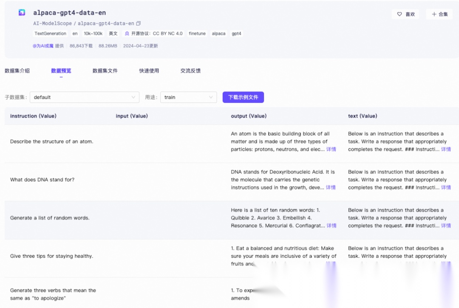Screen dimensions: 459x308
Task: Open the 数据集文件 tab
Action: click(x=105, y=71)
